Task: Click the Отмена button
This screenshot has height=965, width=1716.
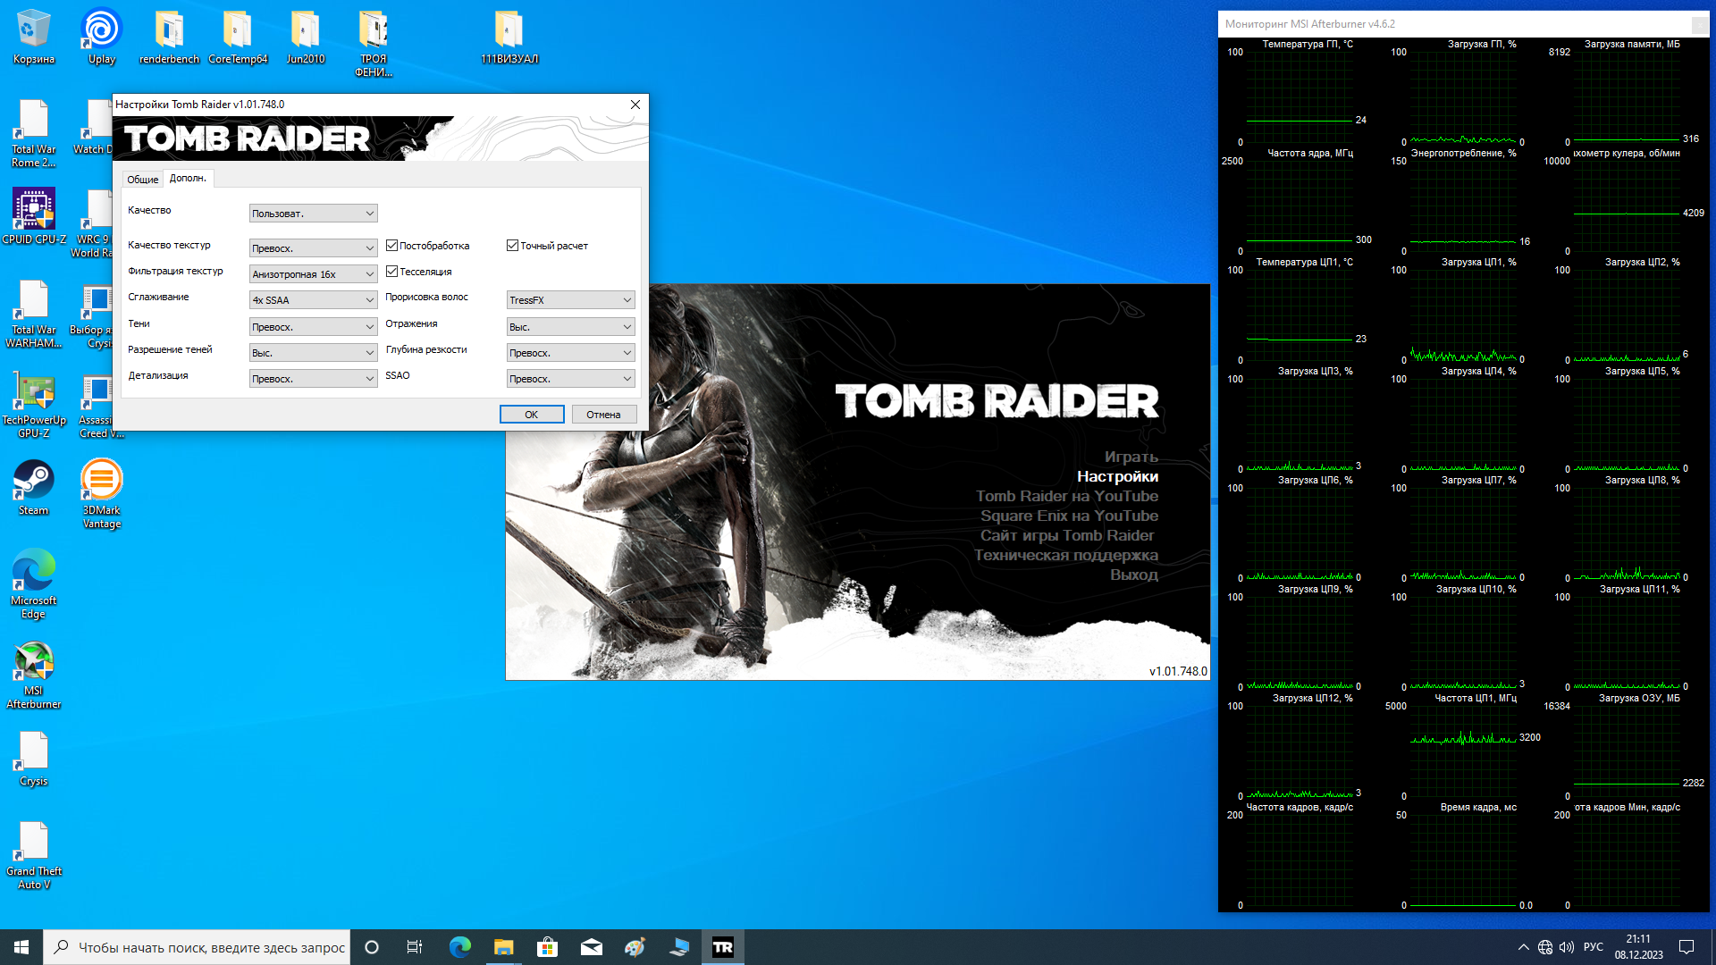Action: click(x=603, y=415)
